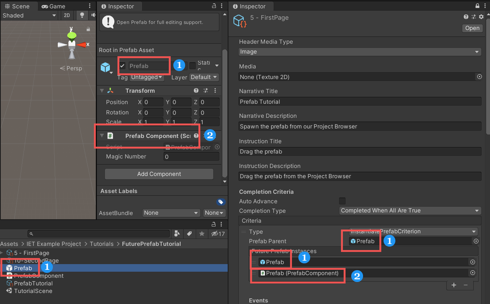This screenshot has width=490, height=304.
Task: Enable the Auto Advance checkbox
Action: click(342, 201)
